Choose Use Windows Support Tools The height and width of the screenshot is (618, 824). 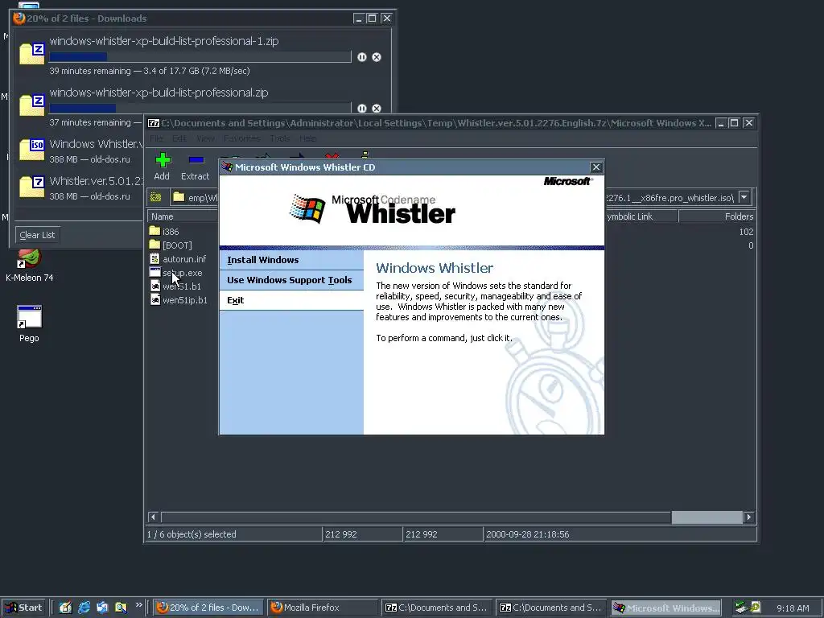(291, 280)
